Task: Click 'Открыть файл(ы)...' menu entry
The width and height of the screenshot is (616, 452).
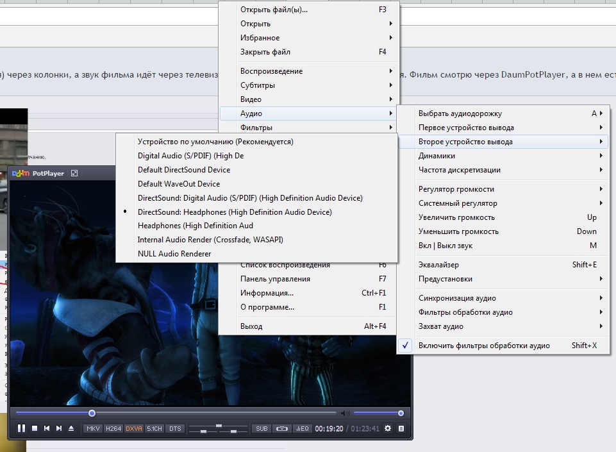Action: pos(274,10)
